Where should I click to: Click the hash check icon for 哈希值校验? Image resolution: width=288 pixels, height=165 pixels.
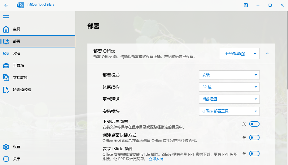6,90
